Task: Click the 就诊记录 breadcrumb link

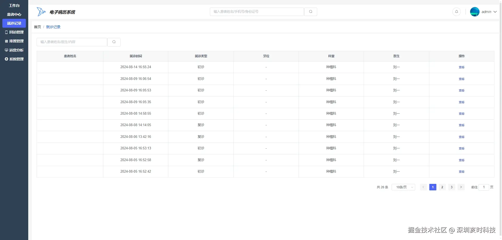Action: pyautogui.click(x=53, y=27)
